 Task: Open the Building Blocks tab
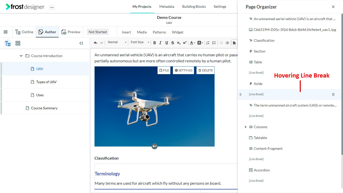[x=194, y=7]
